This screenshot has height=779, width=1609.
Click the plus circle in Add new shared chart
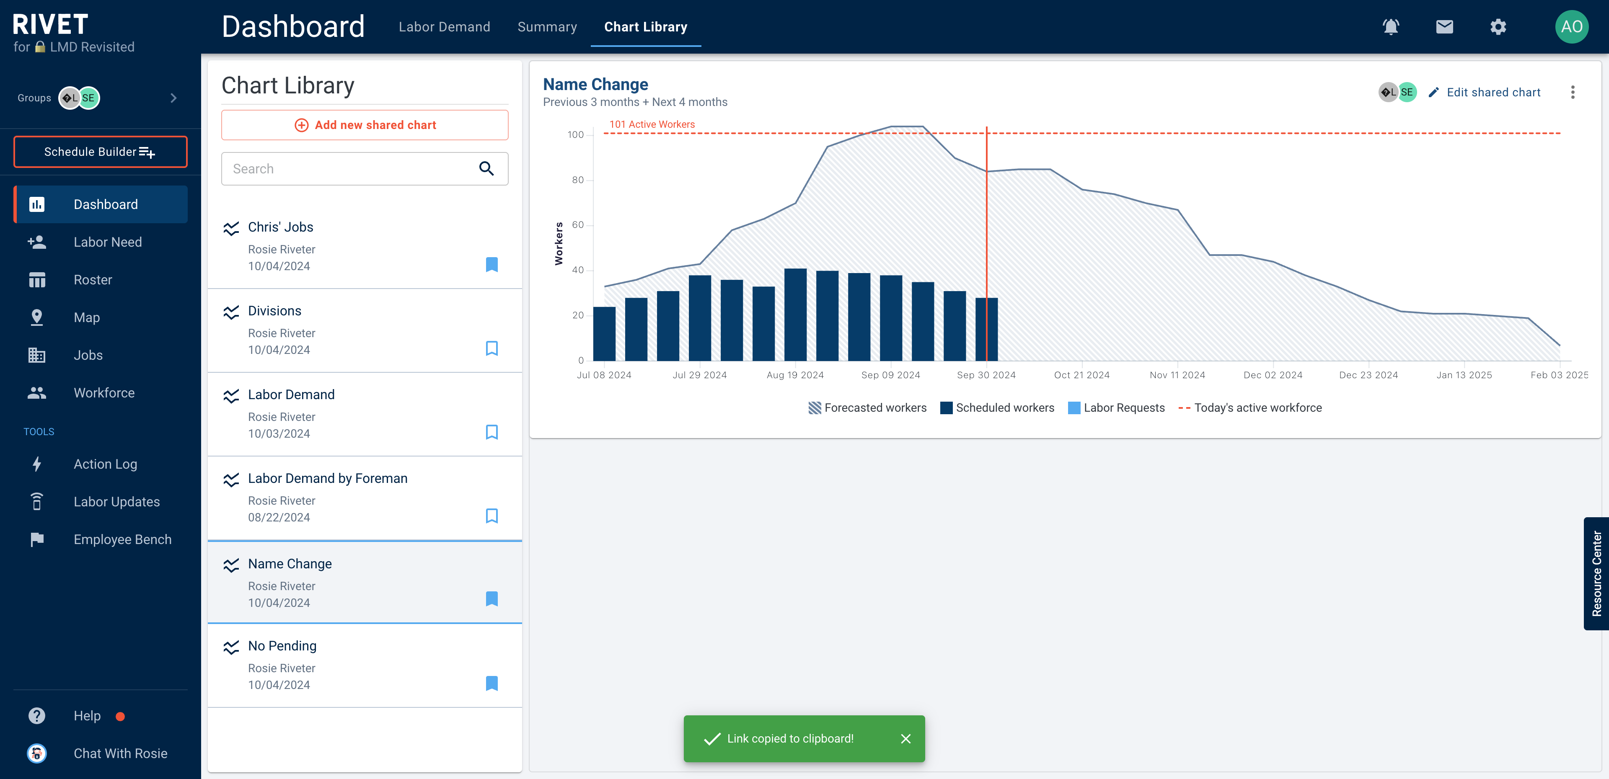[x=301, y=125]
